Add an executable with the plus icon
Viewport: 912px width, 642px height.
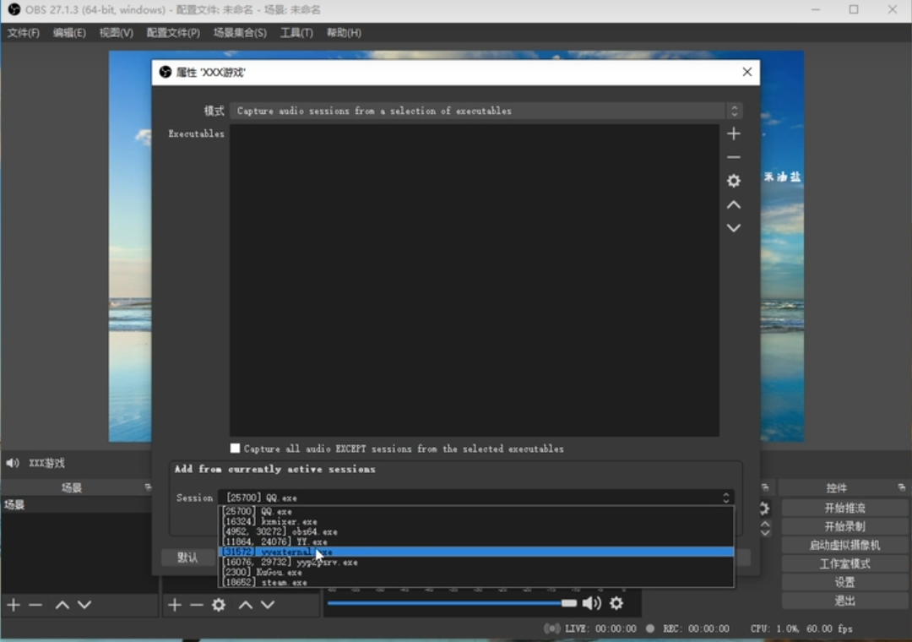click(x=734, y=133)
